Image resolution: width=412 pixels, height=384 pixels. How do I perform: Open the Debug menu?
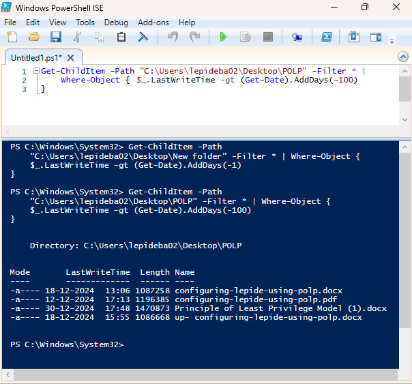point(115,23)
